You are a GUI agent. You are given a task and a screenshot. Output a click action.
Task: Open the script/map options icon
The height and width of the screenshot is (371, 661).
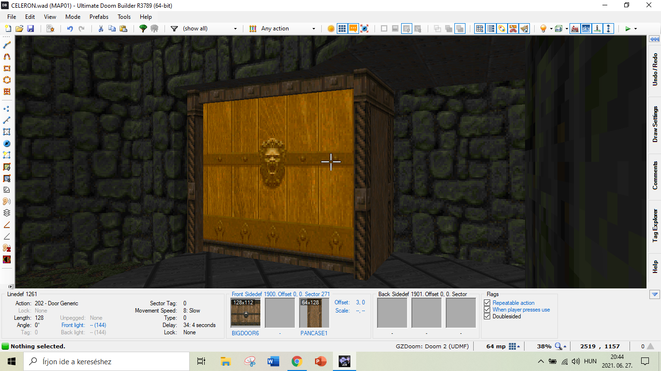click(50, 29)
